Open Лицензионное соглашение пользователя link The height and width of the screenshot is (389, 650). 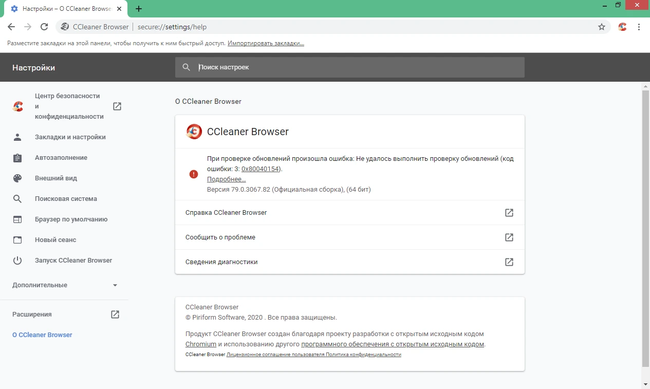coord(275,355)
